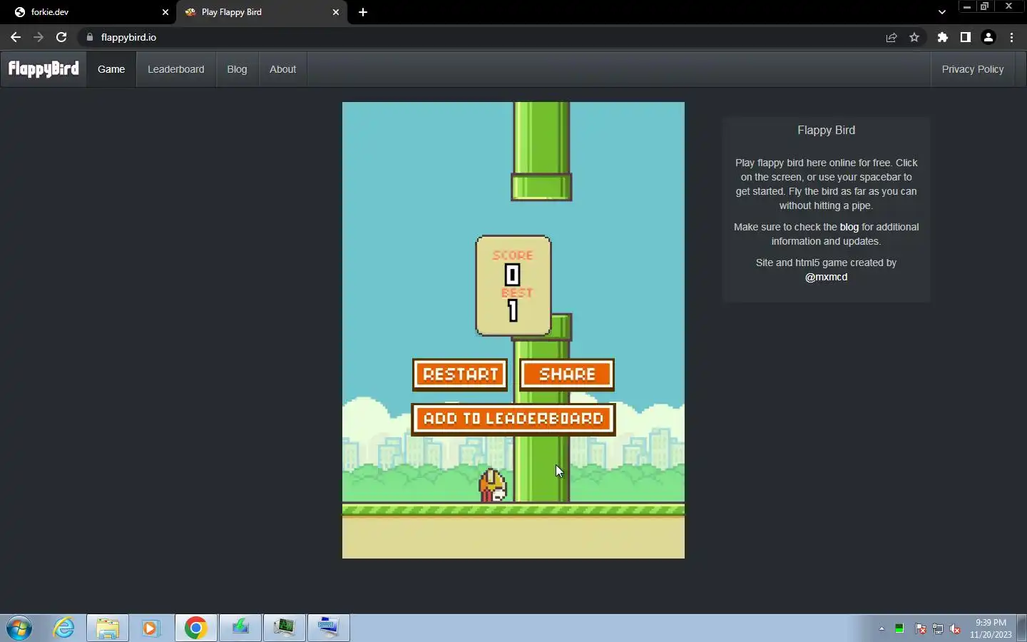Select the Play Flappy Bird tab

click(x=262, y=12)
